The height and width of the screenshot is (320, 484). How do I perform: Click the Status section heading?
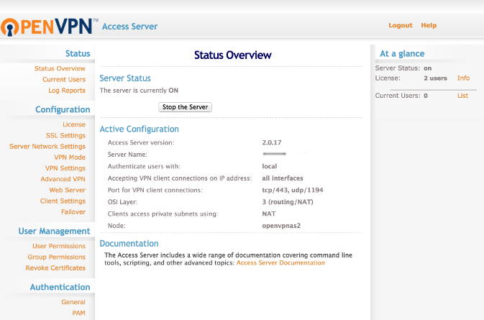point(78,54)
